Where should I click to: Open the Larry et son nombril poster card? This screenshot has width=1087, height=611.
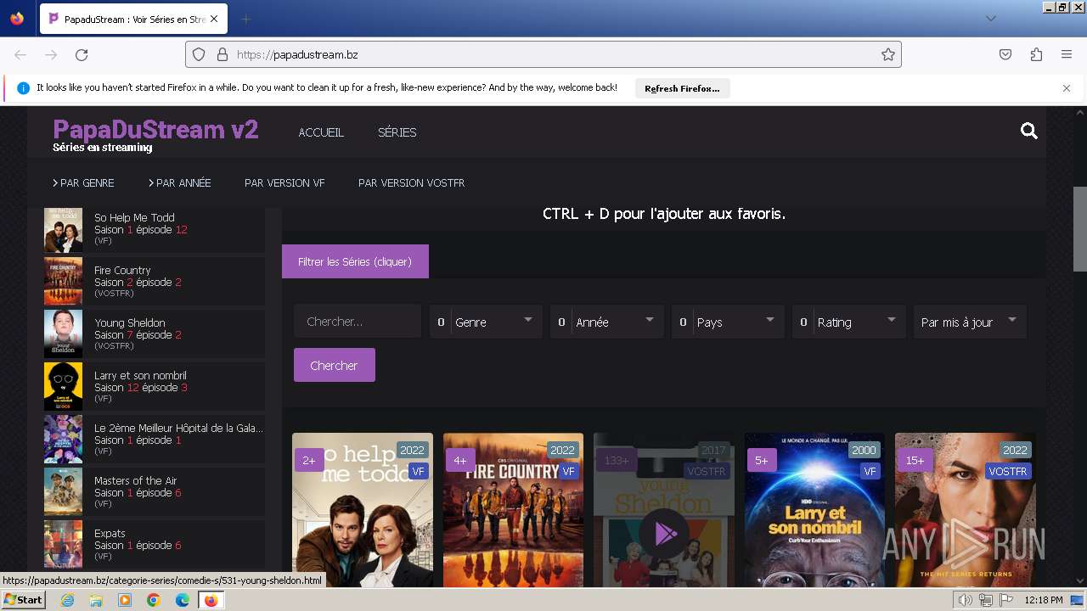814,509
